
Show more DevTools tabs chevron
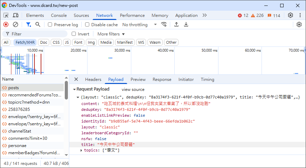pos(205,15)
